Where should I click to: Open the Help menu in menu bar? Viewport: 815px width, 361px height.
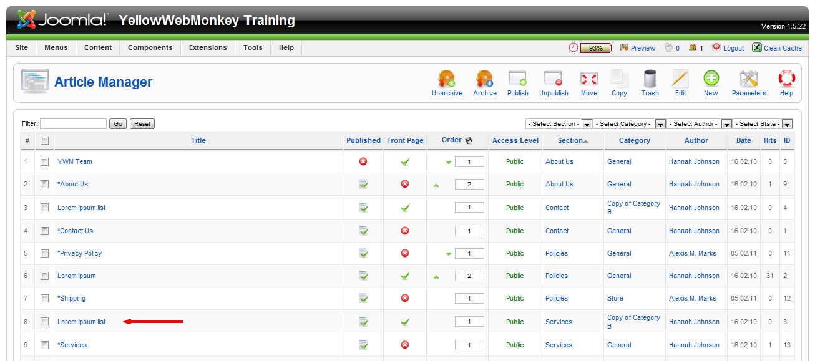[x=286, y=47]
